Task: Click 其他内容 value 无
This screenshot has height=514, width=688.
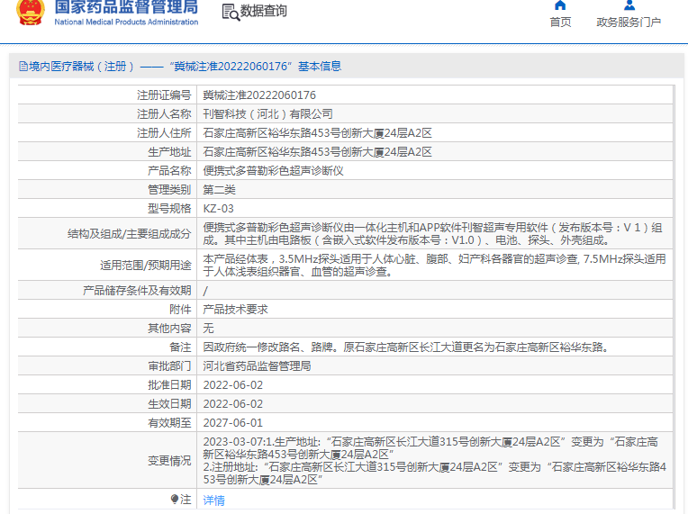Action: (208, 328)
